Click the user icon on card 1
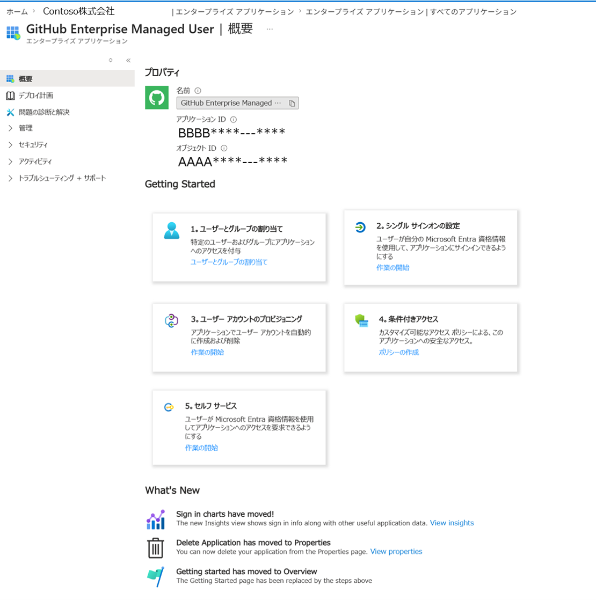596x600 pixels. coord(171,230)
